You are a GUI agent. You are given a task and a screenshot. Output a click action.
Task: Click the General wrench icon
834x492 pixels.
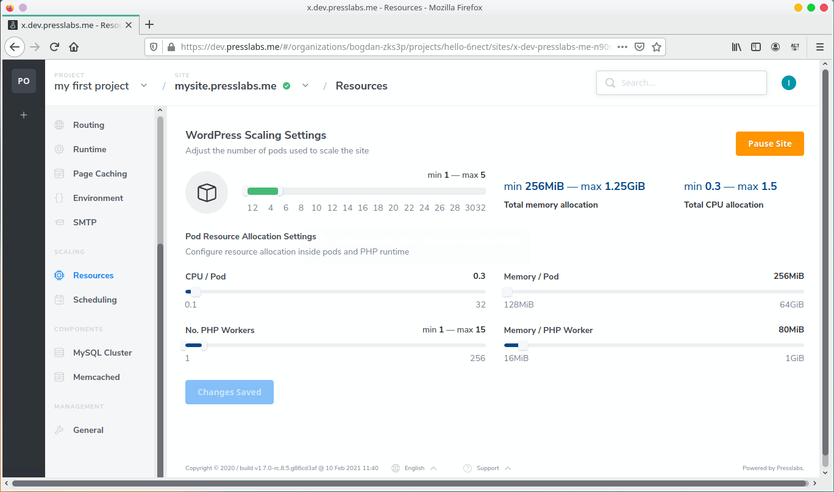[59, 430]
